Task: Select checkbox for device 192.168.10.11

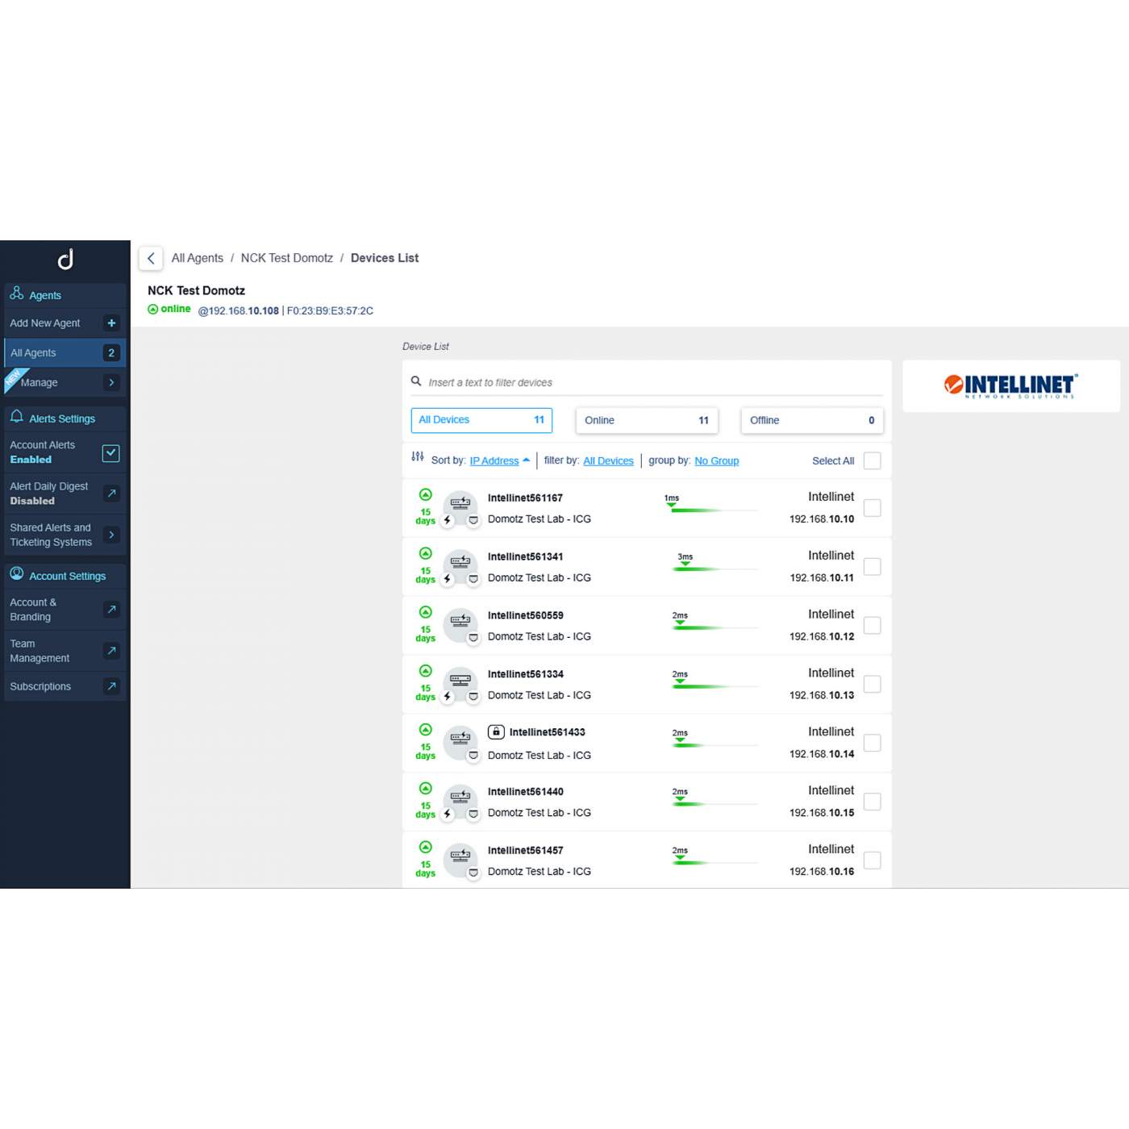Action: 872,567
